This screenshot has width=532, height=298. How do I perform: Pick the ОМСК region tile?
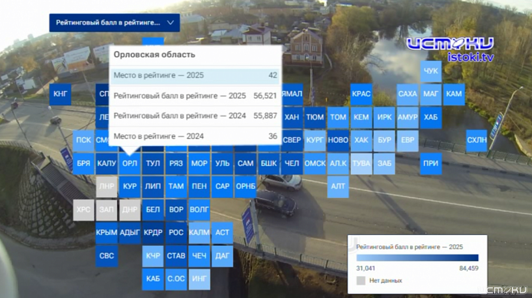coord(315,164)
